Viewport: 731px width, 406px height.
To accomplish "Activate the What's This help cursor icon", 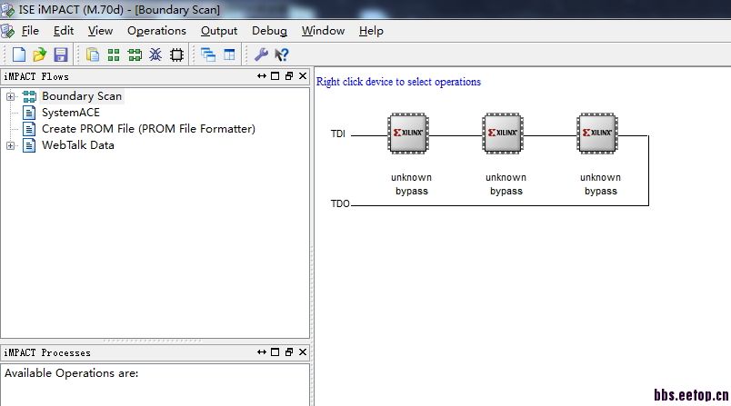I will pos(282,54).
